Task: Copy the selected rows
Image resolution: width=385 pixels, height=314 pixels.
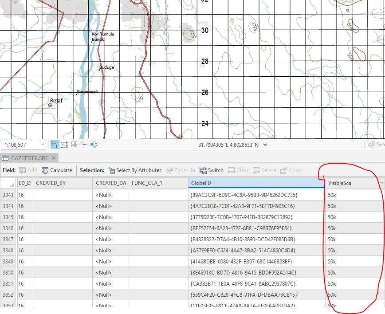Action: [291, 170]
